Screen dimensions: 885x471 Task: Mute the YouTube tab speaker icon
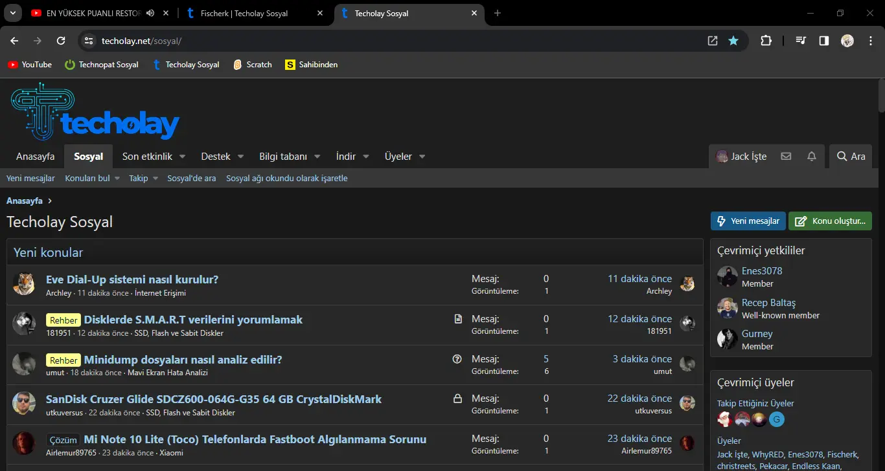click(x=150, y=13)
